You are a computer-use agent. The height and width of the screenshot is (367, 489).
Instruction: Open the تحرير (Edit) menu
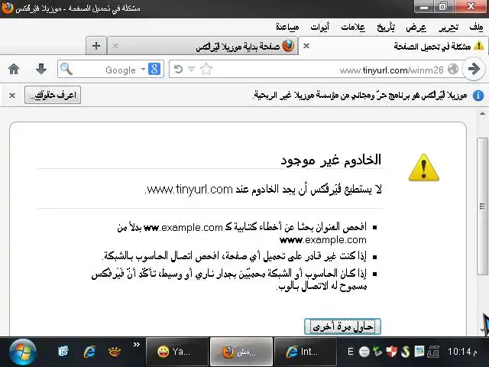[449, 28]
